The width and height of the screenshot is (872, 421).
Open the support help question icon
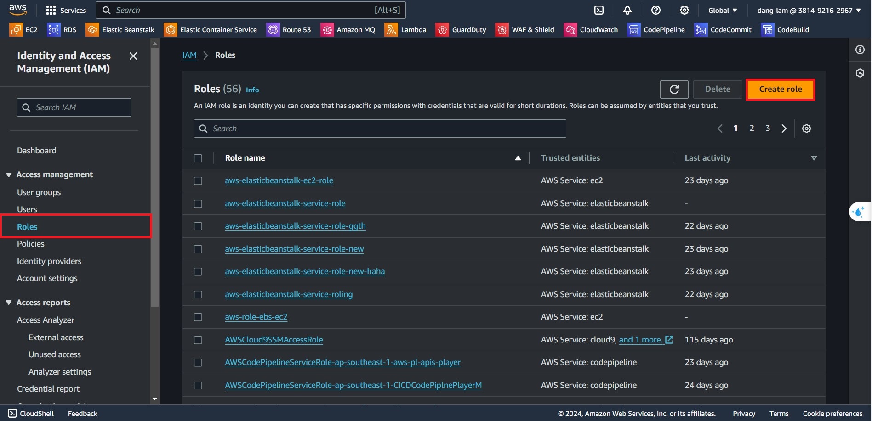[656, 10]
